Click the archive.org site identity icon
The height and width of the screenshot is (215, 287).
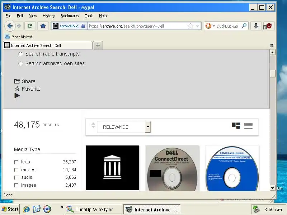56,26
